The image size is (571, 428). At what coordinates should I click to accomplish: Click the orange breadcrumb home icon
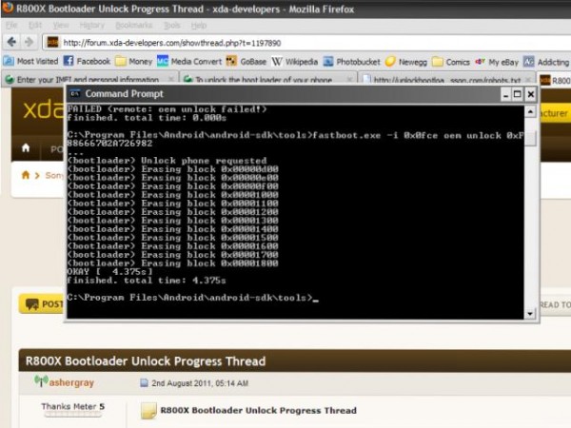(26, 175)
